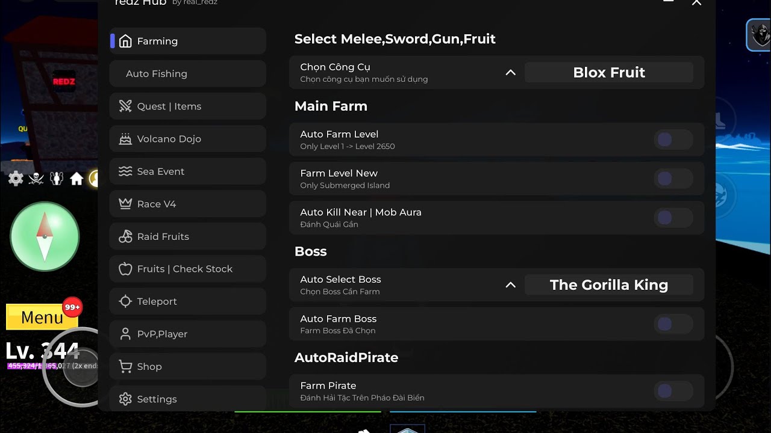
Task: Click the Volcano Dojo cake icon
Action: click(125, 139)
